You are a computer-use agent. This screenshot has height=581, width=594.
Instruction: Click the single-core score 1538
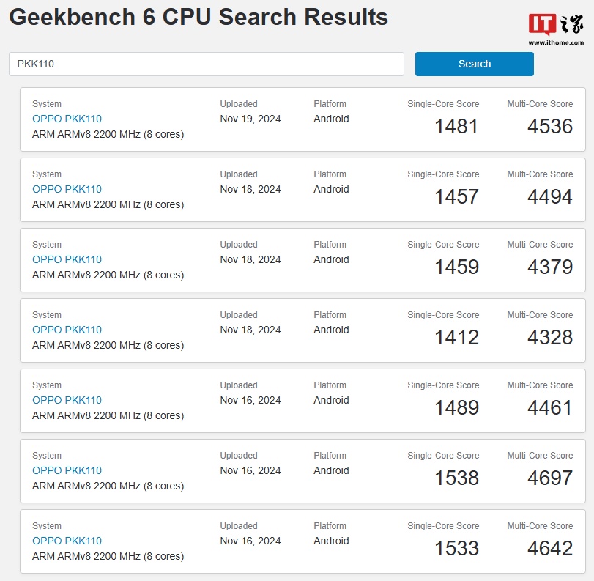click(456, 478)
